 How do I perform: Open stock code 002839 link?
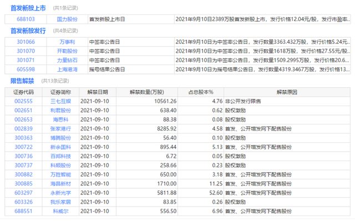[x=23, y=129]
